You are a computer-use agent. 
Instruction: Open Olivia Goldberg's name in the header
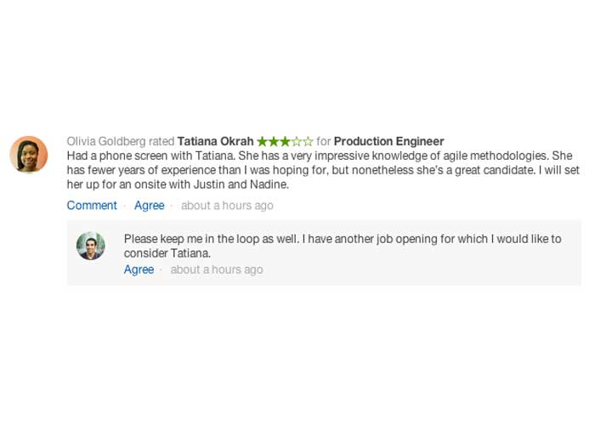coord(106,142)
